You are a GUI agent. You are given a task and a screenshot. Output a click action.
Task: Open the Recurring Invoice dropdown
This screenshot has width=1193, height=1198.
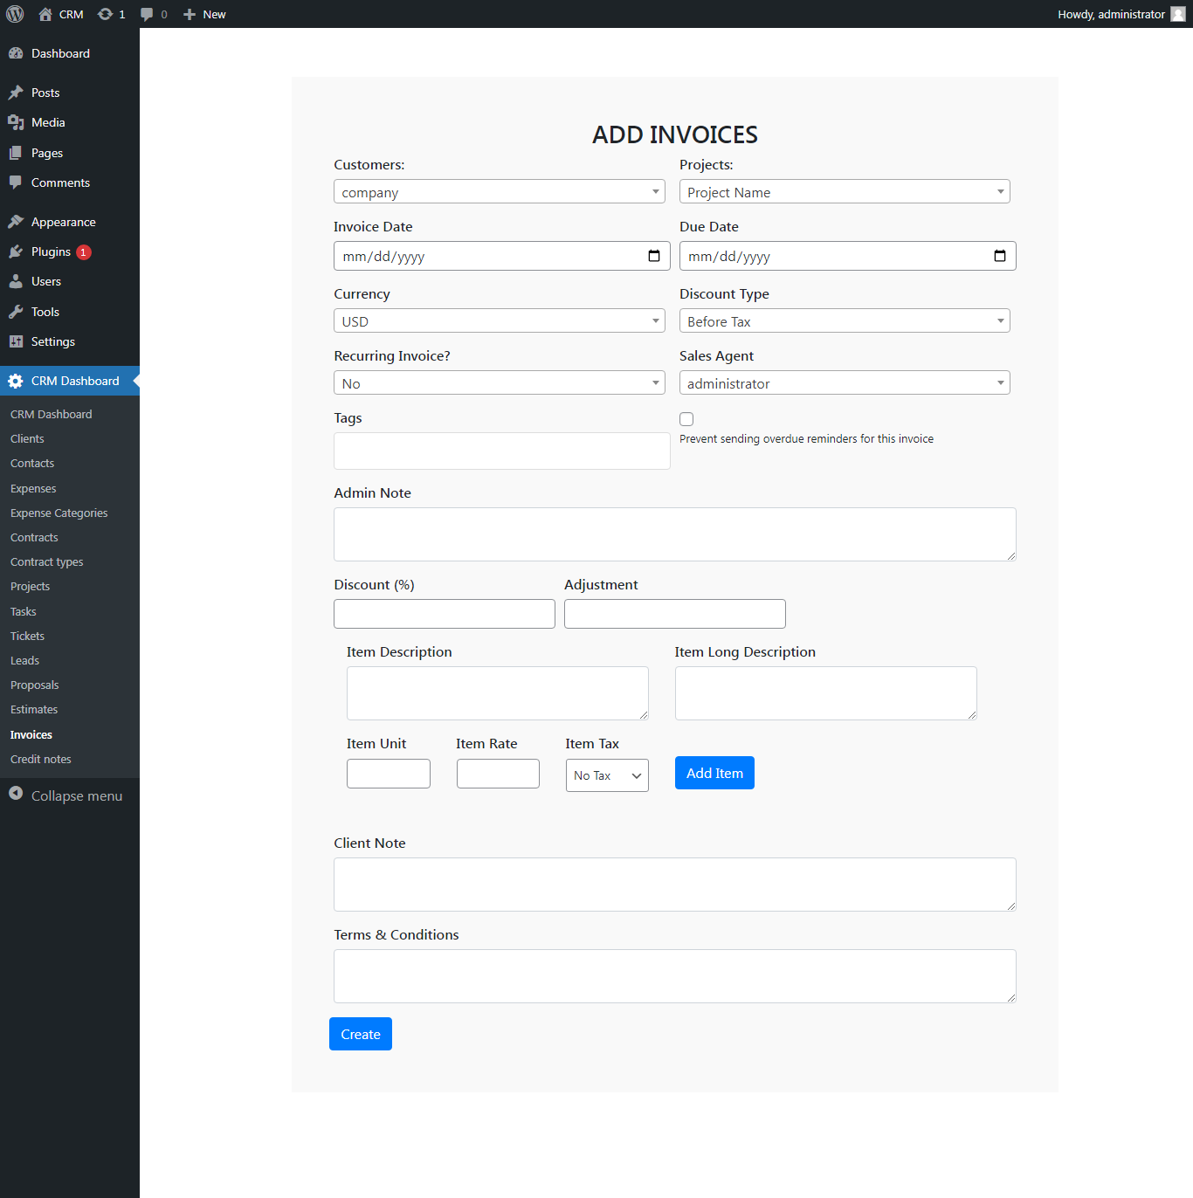tap(499, 382)
